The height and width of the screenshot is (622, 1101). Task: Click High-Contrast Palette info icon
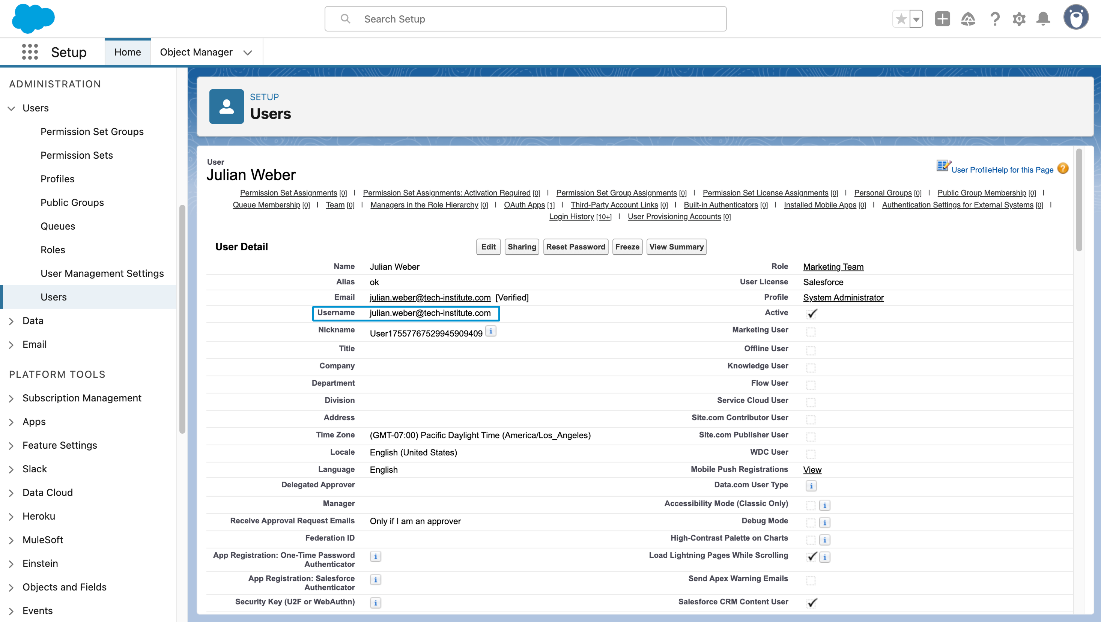(x=825, y=540)
